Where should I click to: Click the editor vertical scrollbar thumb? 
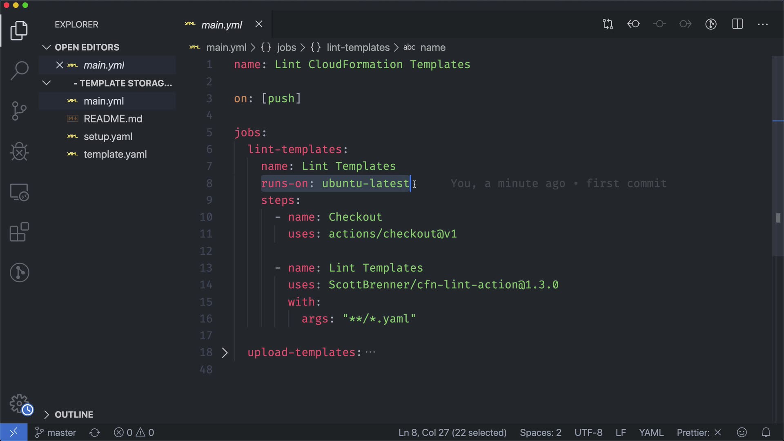coord(778,218)
